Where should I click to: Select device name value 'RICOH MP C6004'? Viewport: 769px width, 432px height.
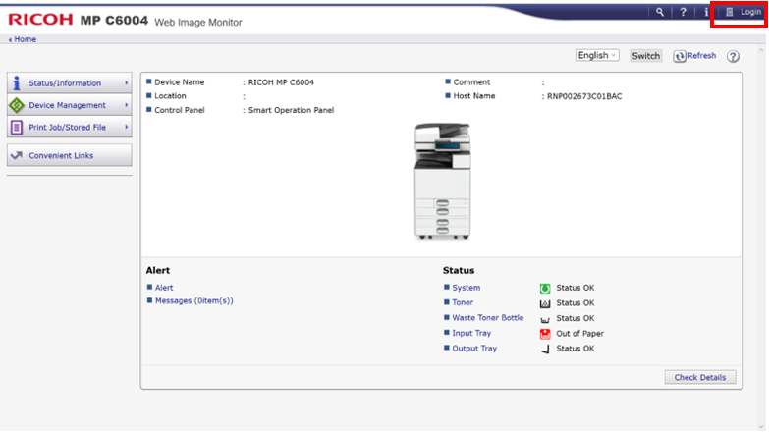pos(281,82)
